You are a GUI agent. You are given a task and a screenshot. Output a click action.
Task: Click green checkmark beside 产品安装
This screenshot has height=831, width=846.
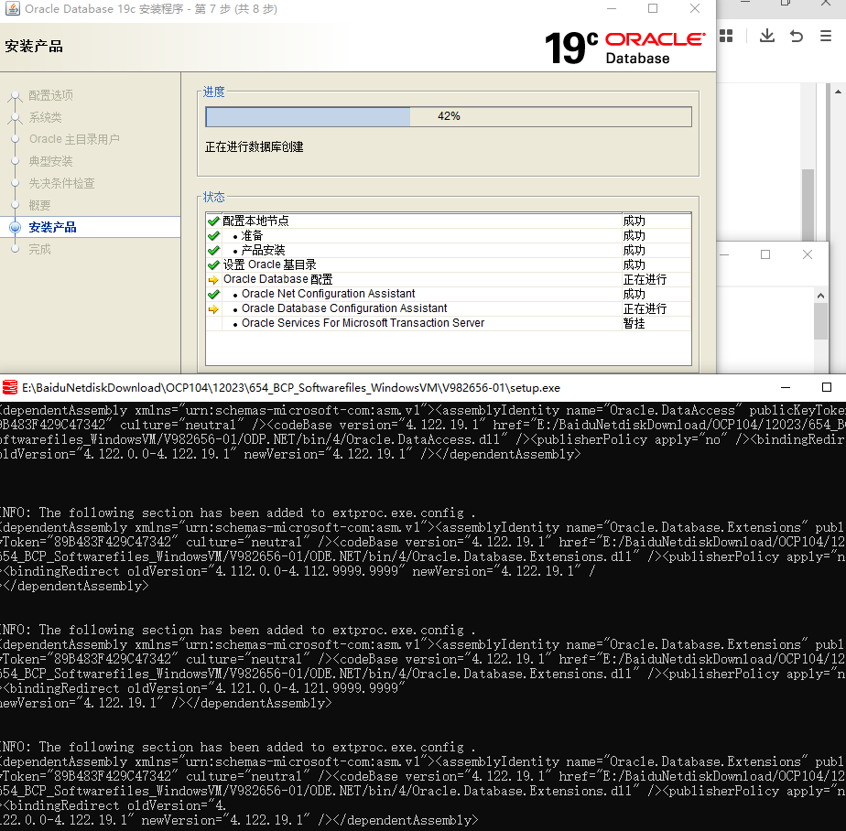click(x=213, y=250)
